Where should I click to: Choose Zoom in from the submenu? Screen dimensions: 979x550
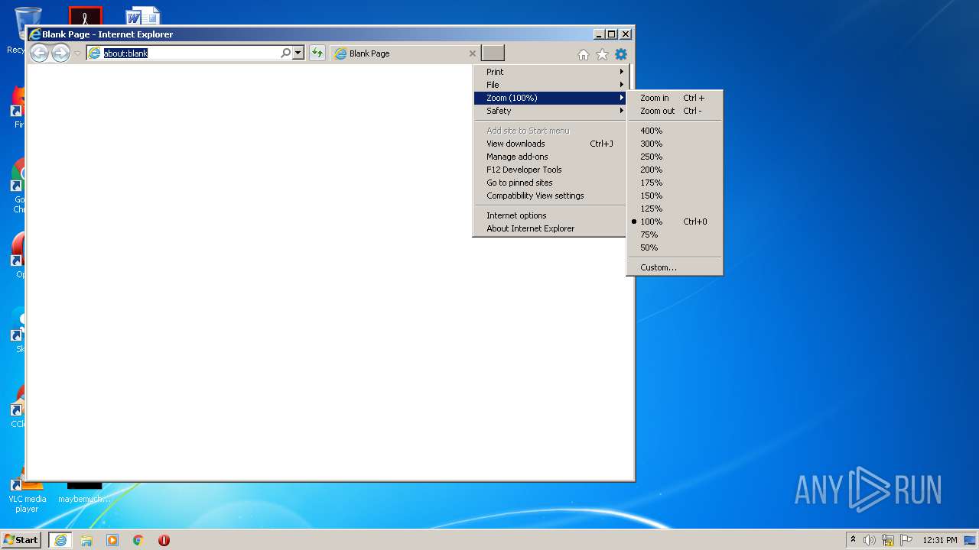pyautogui.click(x=675, y=98)
